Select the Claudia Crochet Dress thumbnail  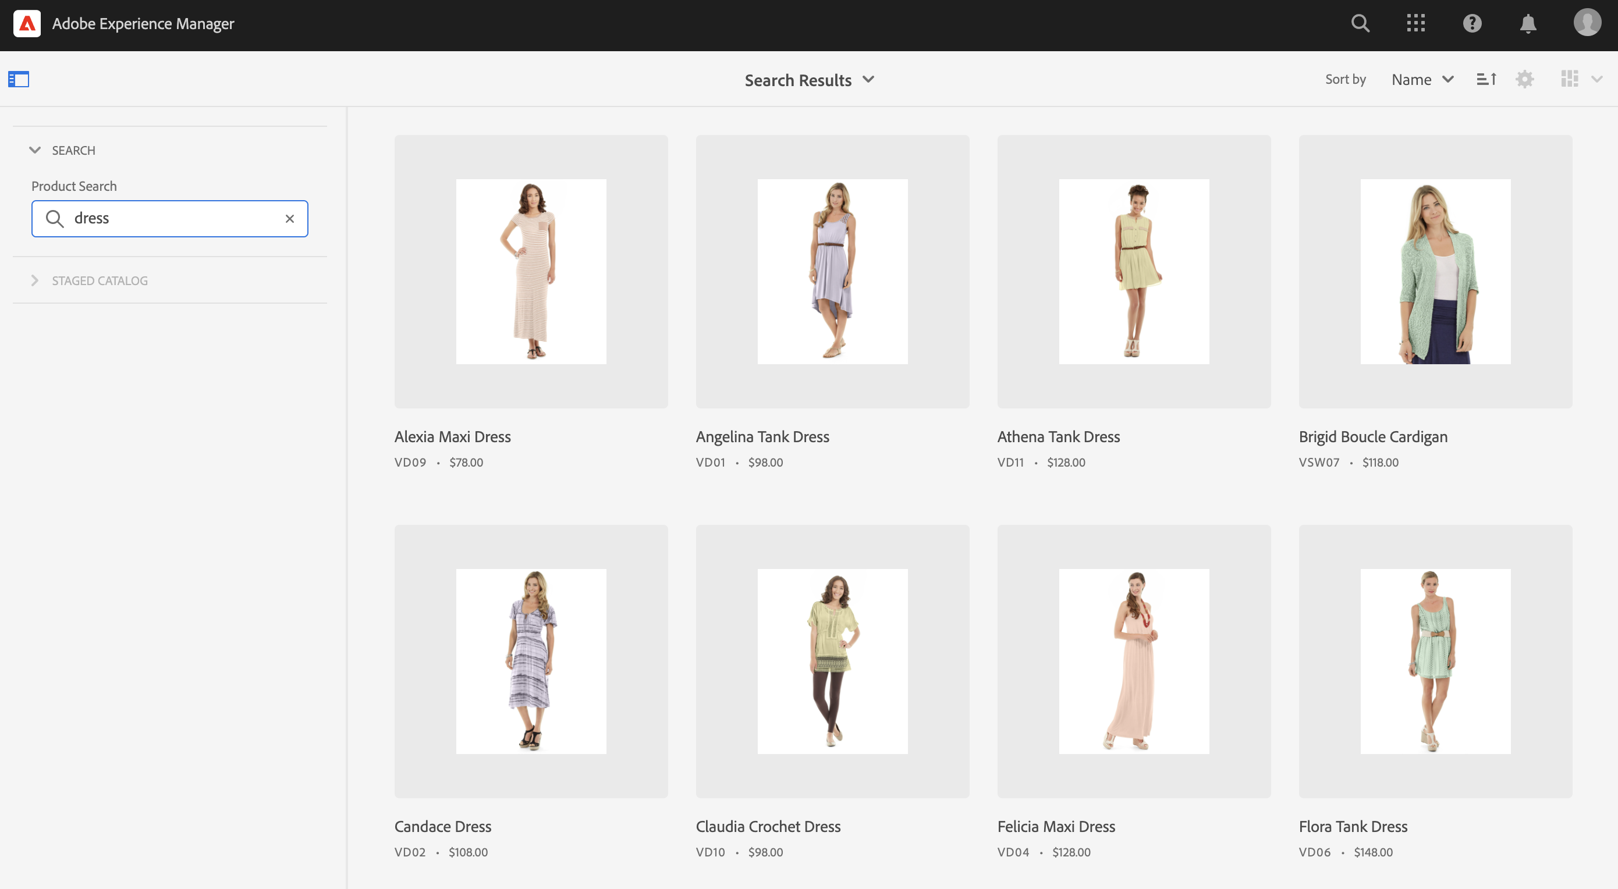click(832, 661)
